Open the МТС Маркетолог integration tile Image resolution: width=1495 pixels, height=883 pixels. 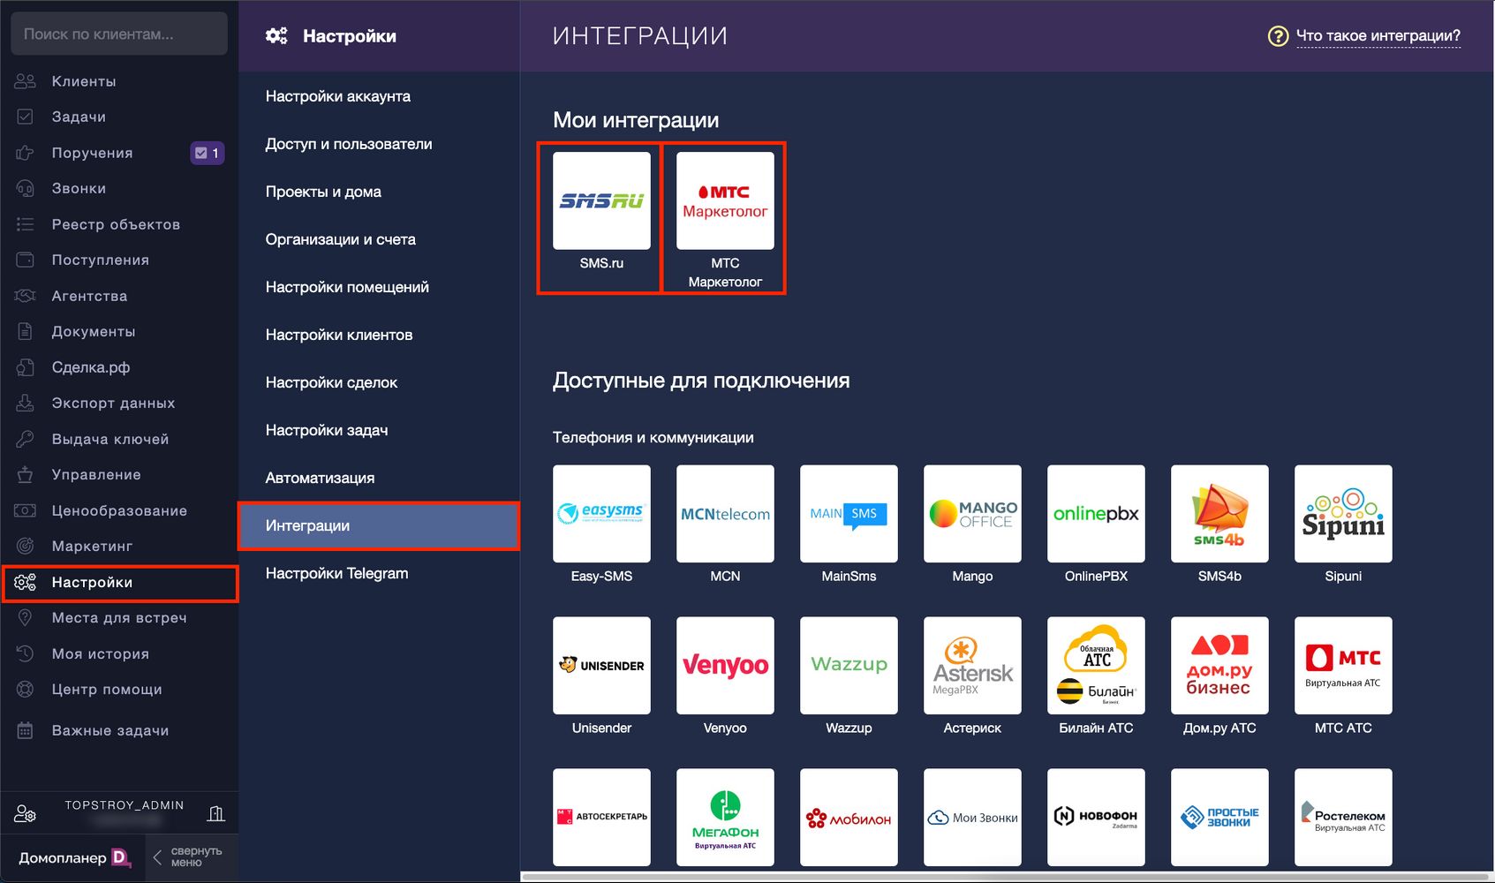pyautogui.click(x=725, y=201)
